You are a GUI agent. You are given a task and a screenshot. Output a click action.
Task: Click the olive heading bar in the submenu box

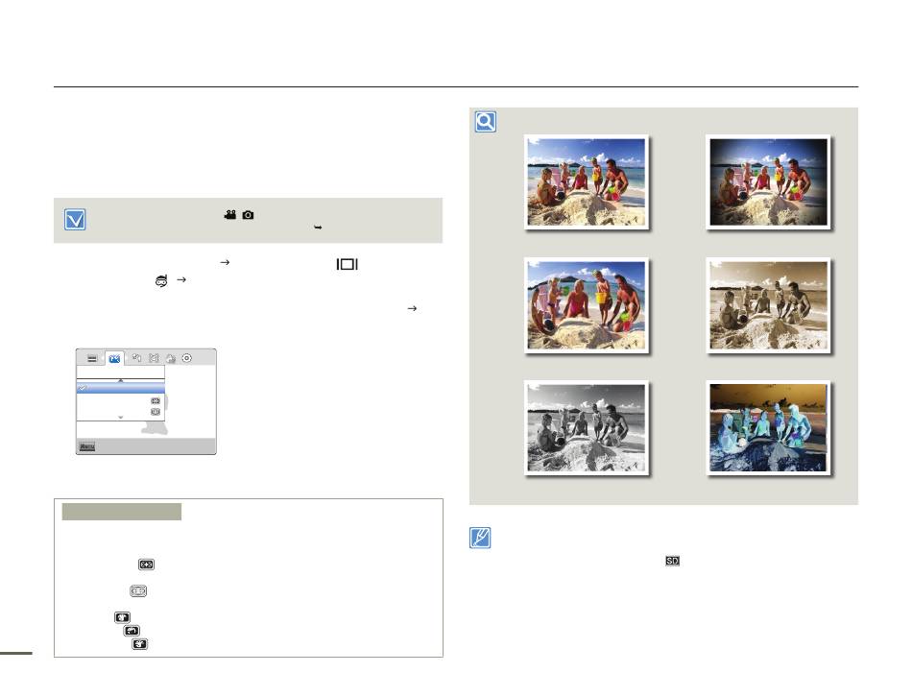pos(122,512)
